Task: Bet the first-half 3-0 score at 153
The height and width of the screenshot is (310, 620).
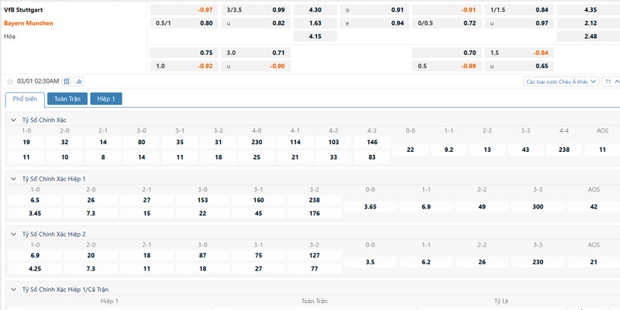Action: click(202, 201)
